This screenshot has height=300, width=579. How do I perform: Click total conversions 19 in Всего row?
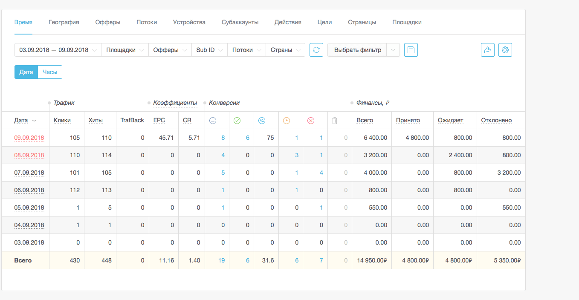(221, 260)
